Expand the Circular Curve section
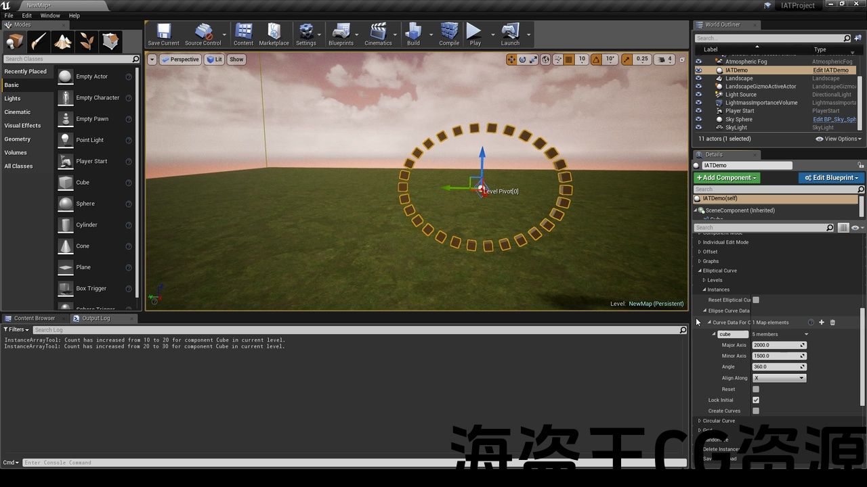Screen dimensions: 867x487 [x=700, y=421]
